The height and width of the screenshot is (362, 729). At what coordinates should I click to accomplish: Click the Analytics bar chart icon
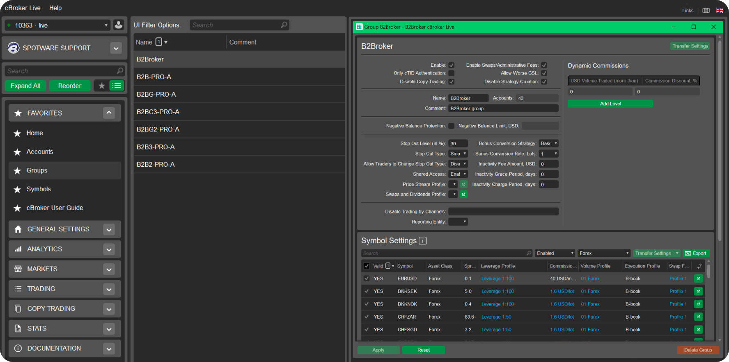[x=18, y=249]
